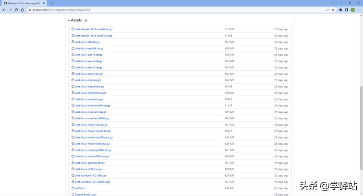363x196 pixels.
Task: Click the address bar URL field
Action: [168, 10]
